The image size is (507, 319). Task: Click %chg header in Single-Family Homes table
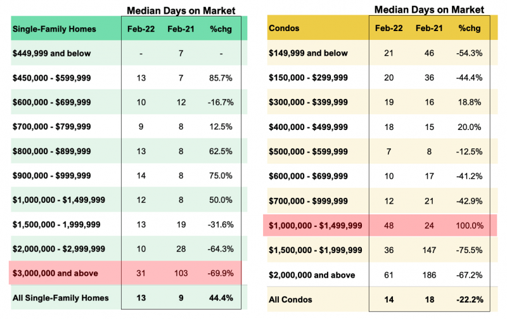(221, 29)
